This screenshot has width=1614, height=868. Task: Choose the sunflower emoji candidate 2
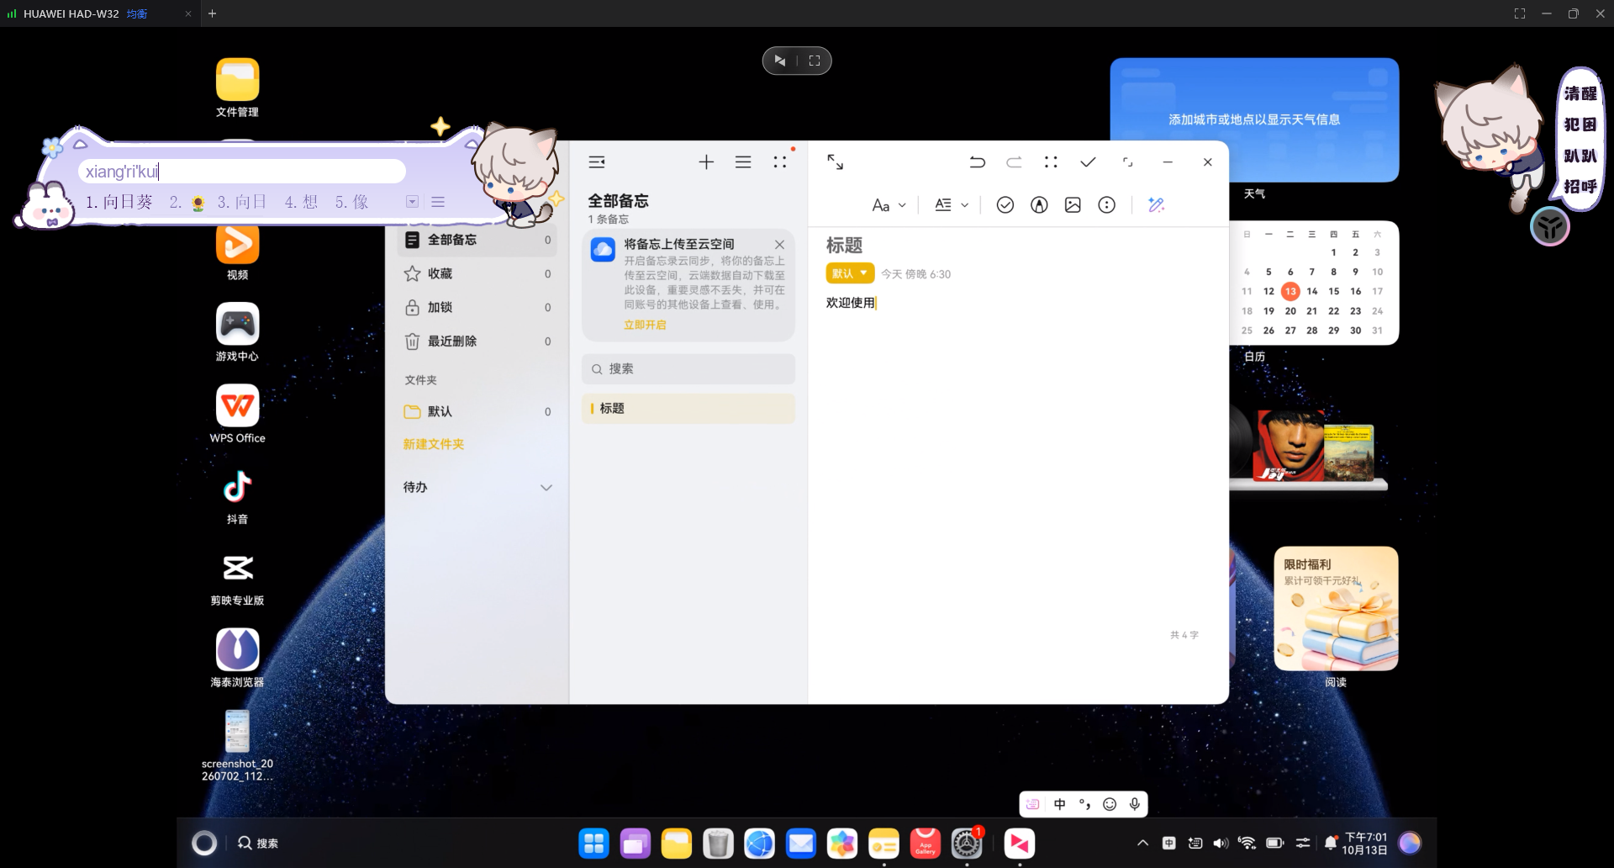pyautogui.click(x=188, y=202)
